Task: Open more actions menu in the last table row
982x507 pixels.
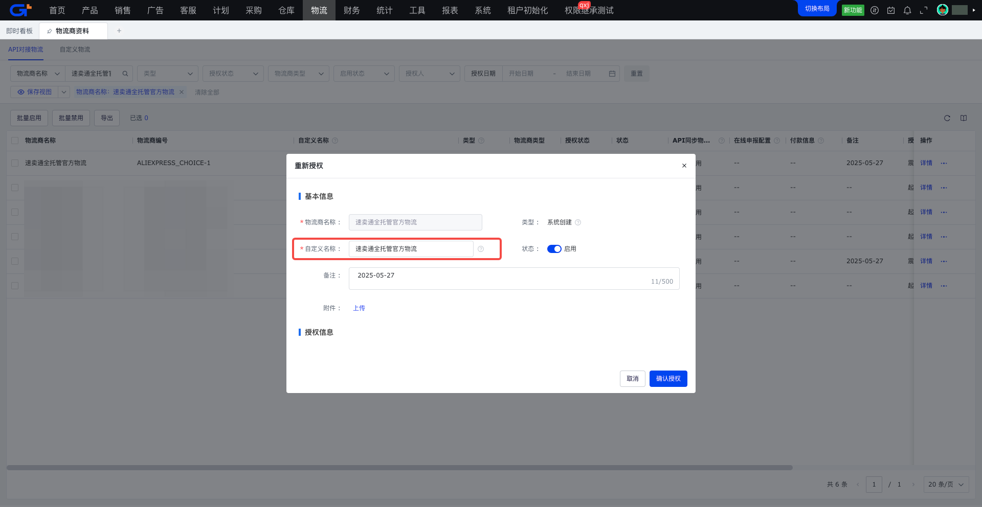Action: coord(944,286)
